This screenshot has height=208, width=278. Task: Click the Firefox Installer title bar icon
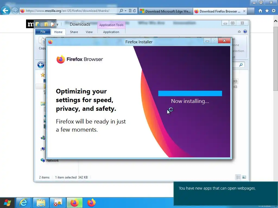(x=50, y=42)
